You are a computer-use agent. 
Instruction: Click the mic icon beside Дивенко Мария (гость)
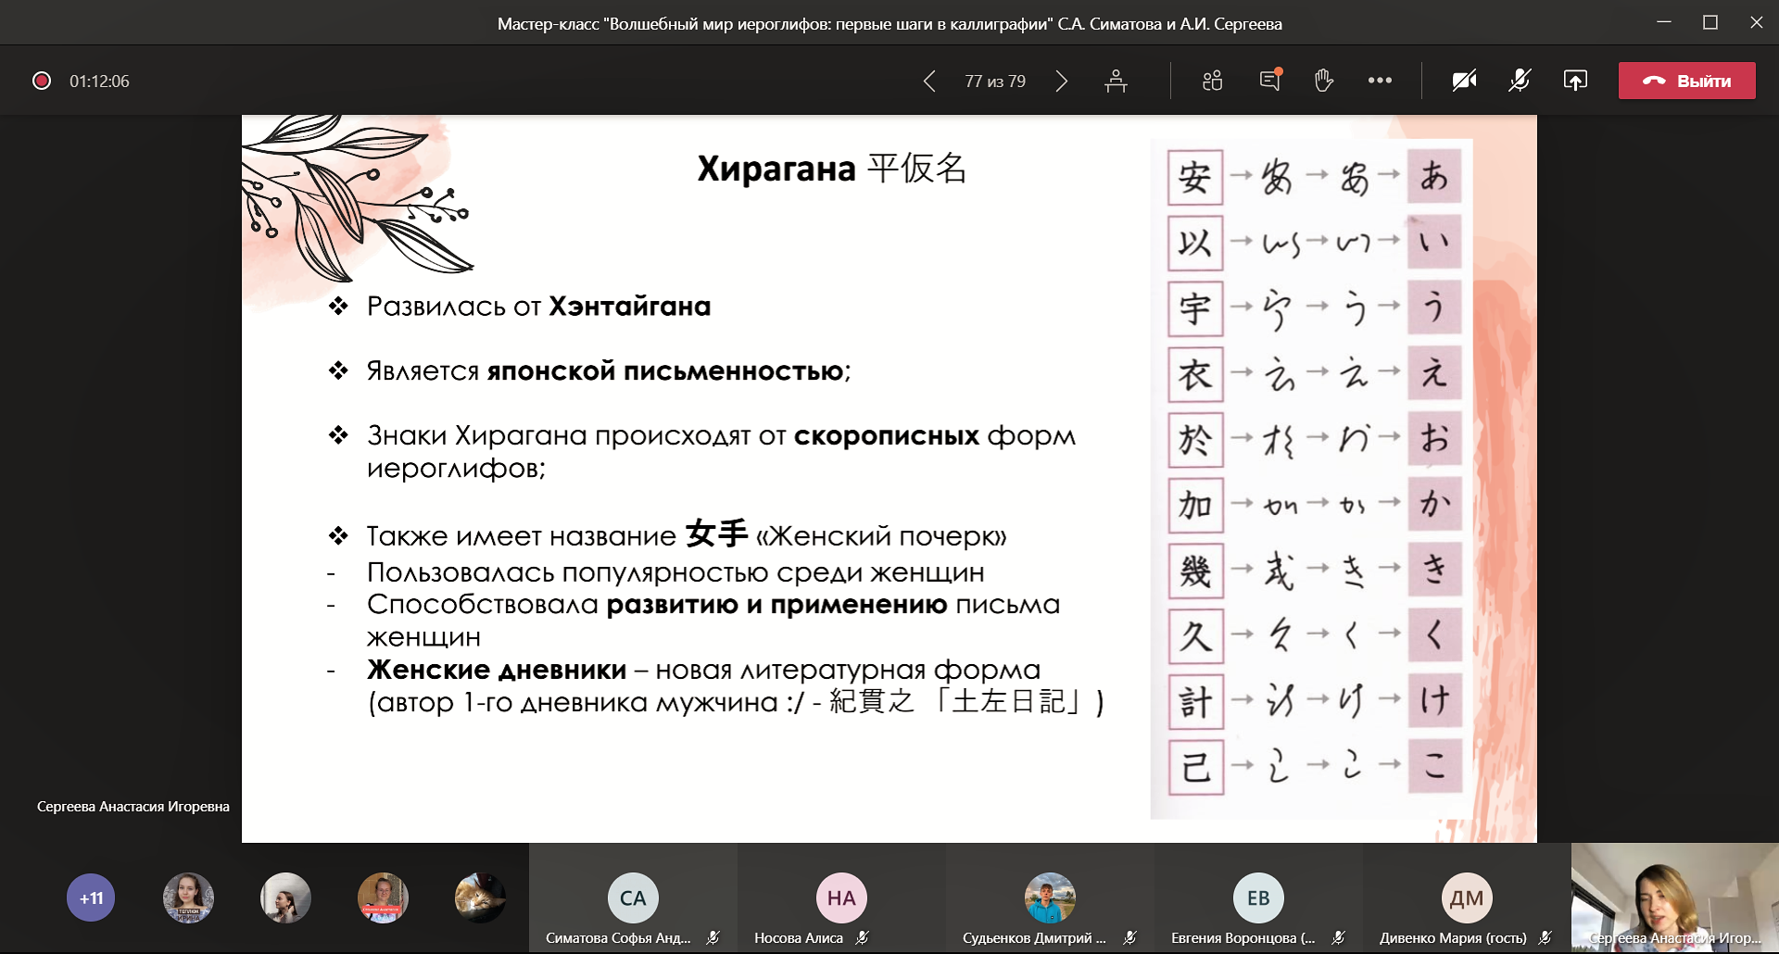(1545, 937)
